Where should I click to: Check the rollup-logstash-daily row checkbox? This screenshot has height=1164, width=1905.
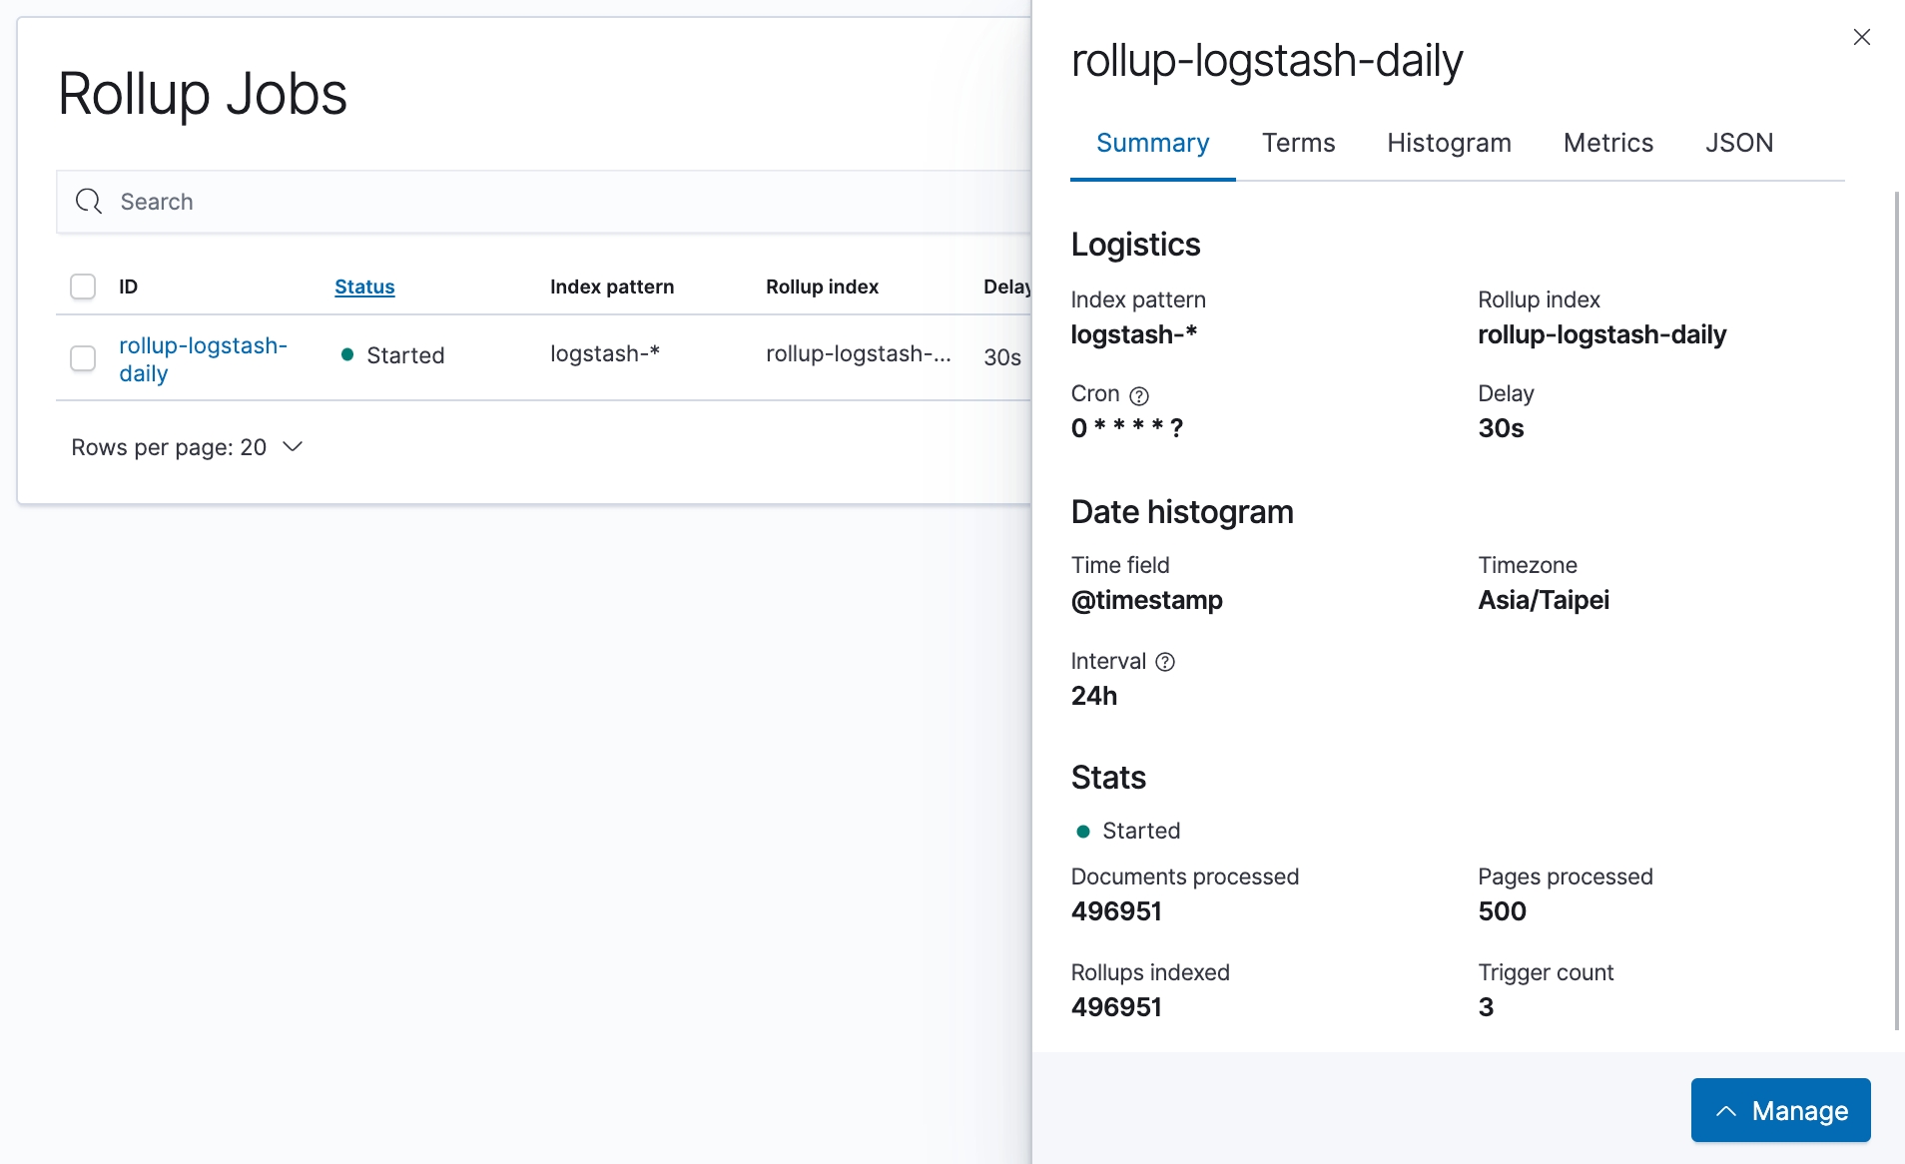point(83,358)
